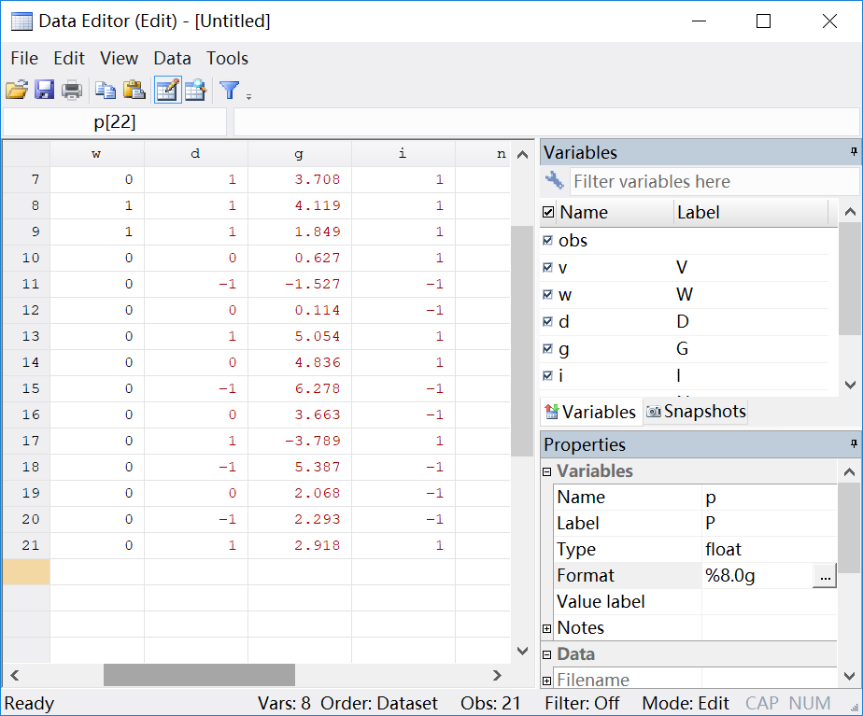Click the Print toolbar icon
Screen dimensions: 863x716
(72, 90)
